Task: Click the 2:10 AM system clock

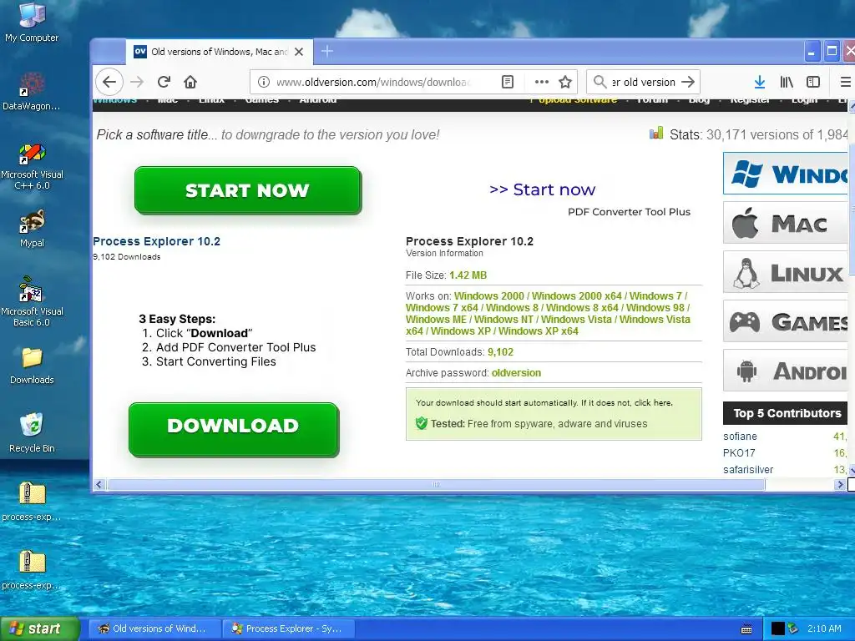Action: (x=824, y=628)
